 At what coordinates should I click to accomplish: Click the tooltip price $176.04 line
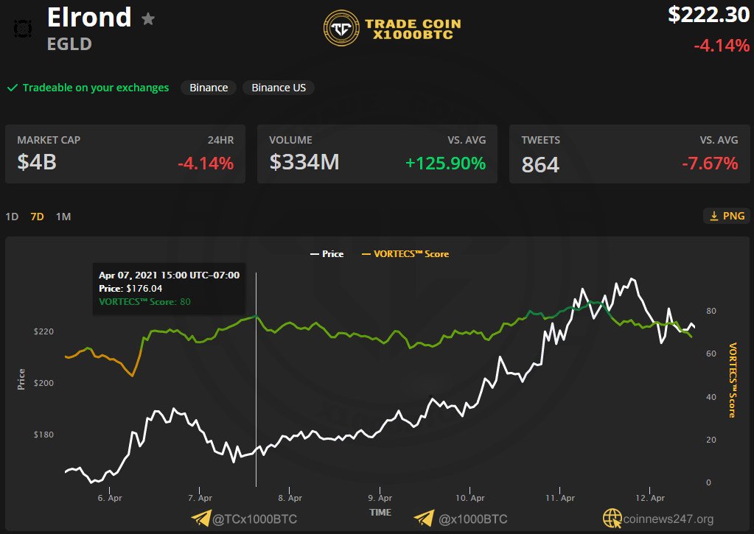tap(130, 289)
